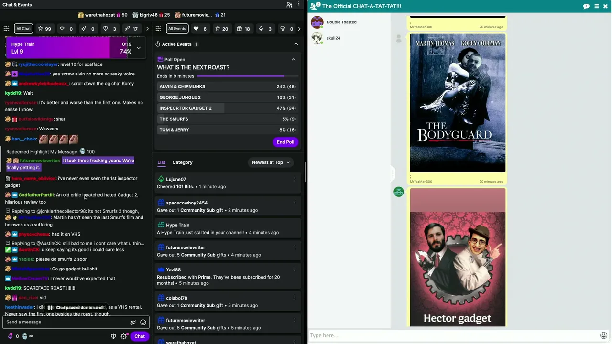Click bits balance icon below message box
Image resolution: width=612 pixels, height=344 pixels.
[10, 336]
